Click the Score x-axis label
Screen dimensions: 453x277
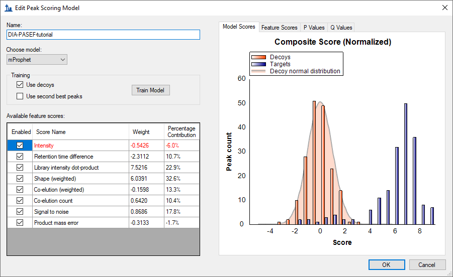point(342,242)
